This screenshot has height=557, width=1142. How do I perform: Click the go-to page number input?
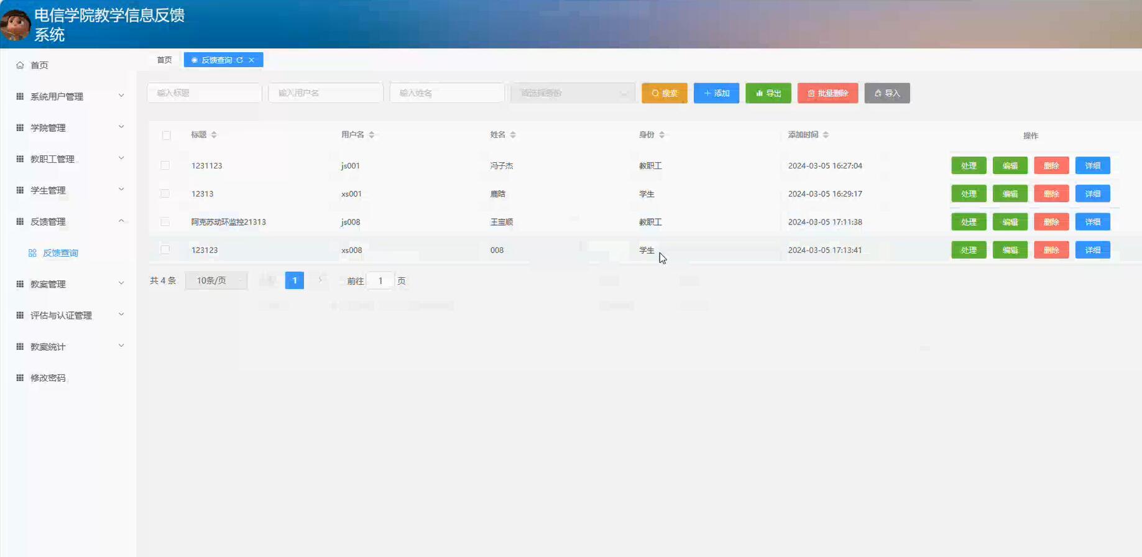(x=380, y=281)
